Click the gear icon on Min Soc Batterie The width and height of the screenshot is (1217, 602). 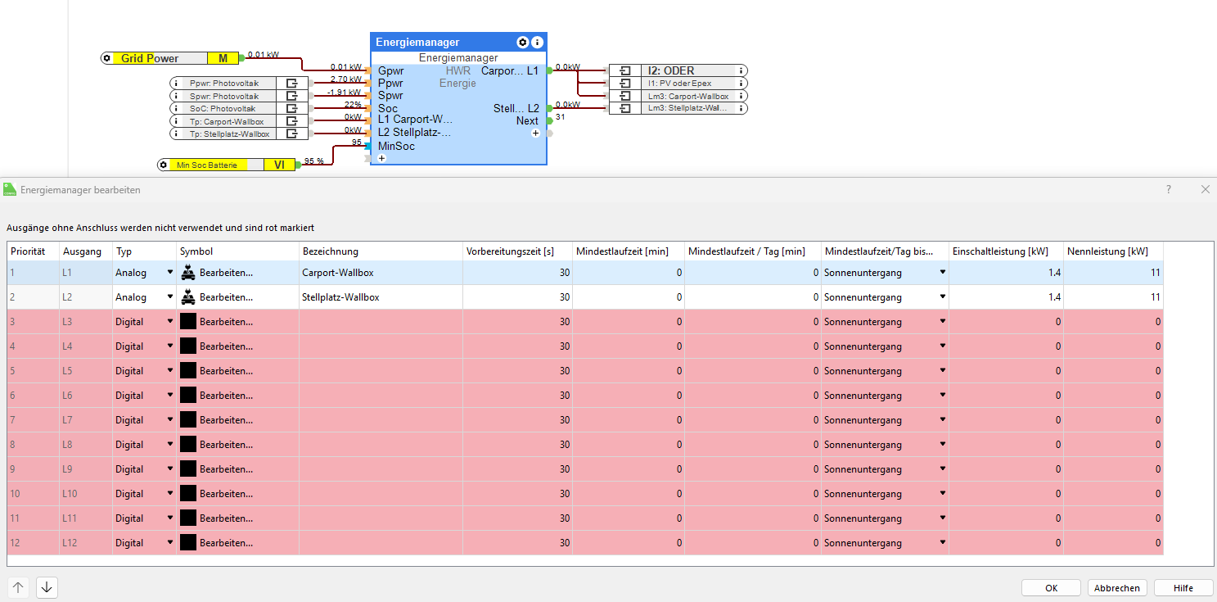coord(164,165)
